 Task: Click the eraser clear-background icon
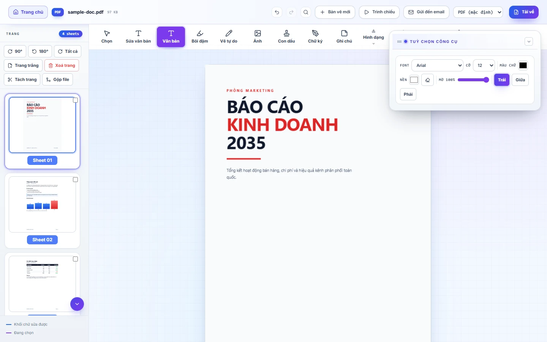click(x=427, y=80)
